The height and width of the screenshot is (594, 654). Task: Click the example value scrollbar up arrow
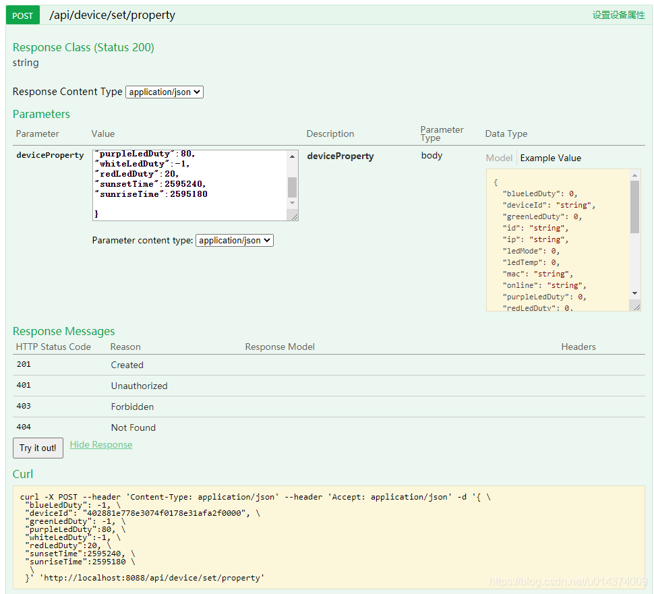635,175
